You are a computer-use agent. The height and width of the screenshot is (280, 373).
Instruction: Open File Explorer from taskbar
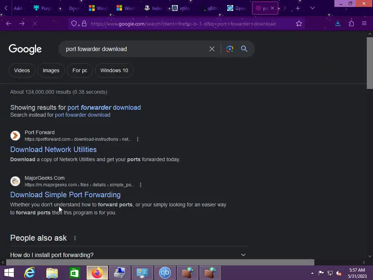(52, 273)
